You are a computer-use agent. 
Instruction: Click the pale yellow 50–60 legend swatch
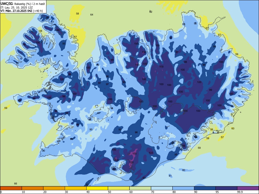pos(119,188)
